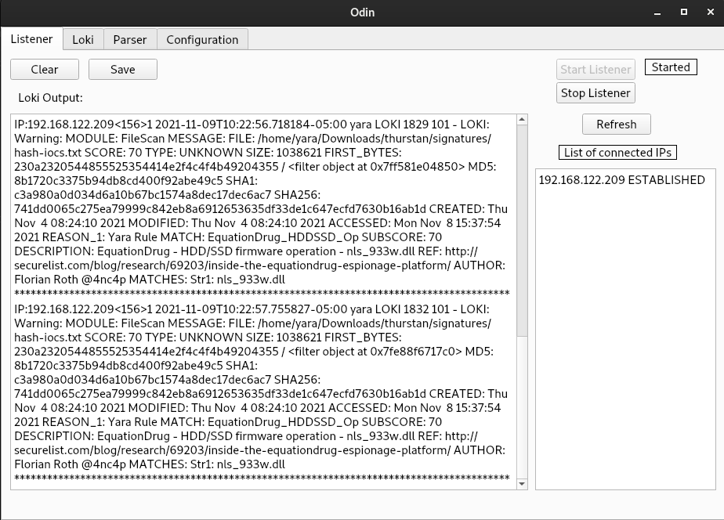Stop the running listener

[x=595, y=92]
